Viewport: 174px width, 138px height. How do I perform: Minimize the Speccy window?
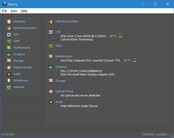(x=144, y=4)
